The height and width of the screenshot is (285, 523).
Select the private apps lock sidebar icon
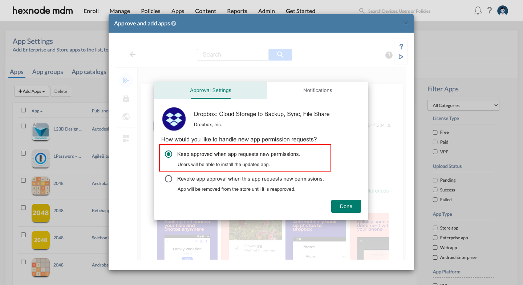point(126,99)
